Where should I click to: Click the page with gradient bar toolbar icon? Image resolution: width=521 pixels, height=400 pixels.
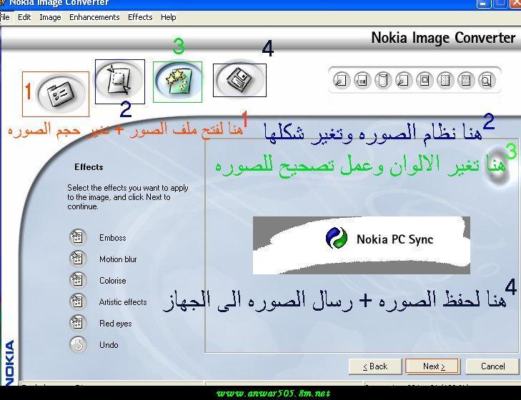362,81
